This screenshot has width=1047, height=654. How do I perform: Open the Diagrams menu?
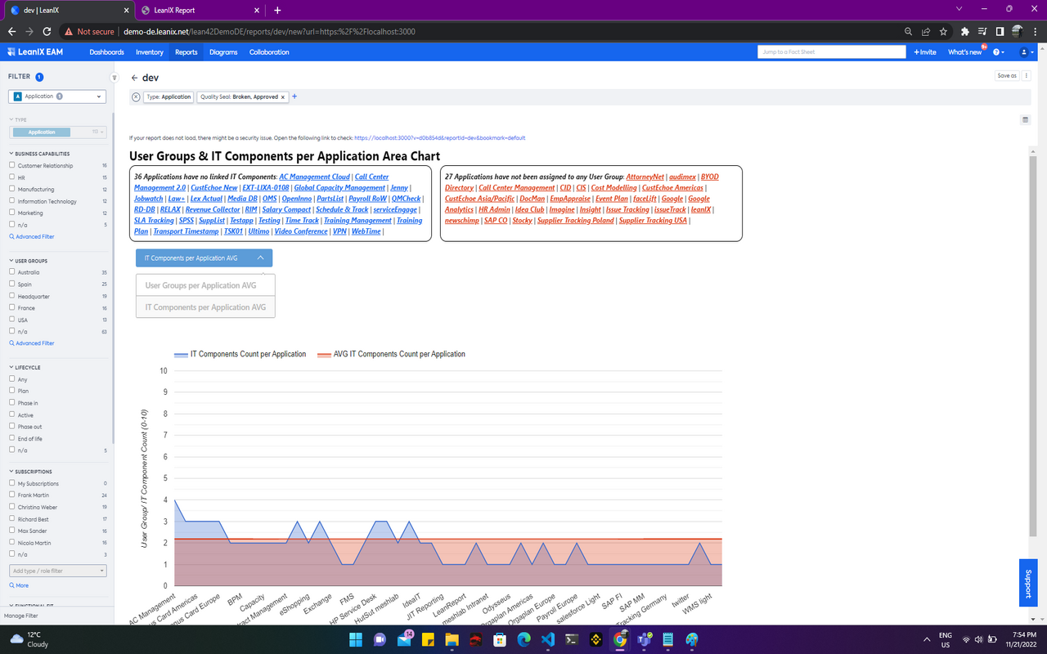223,52
